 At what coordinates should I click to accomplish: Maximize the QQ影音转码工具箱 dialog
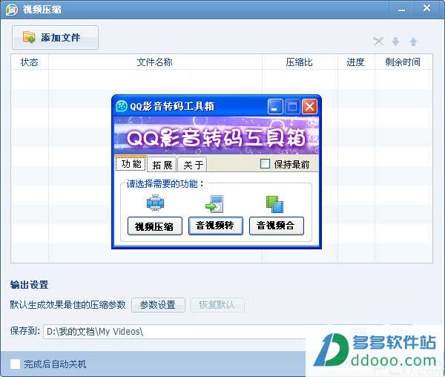coord(292,106)
